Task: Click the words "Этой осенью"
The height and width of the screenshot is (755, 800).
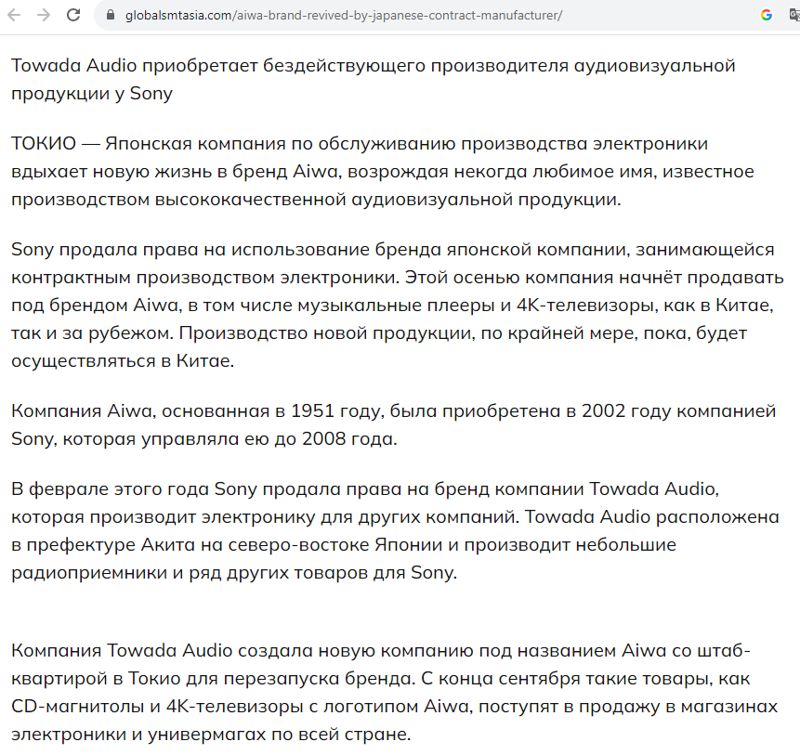Action: click(463, 278)
